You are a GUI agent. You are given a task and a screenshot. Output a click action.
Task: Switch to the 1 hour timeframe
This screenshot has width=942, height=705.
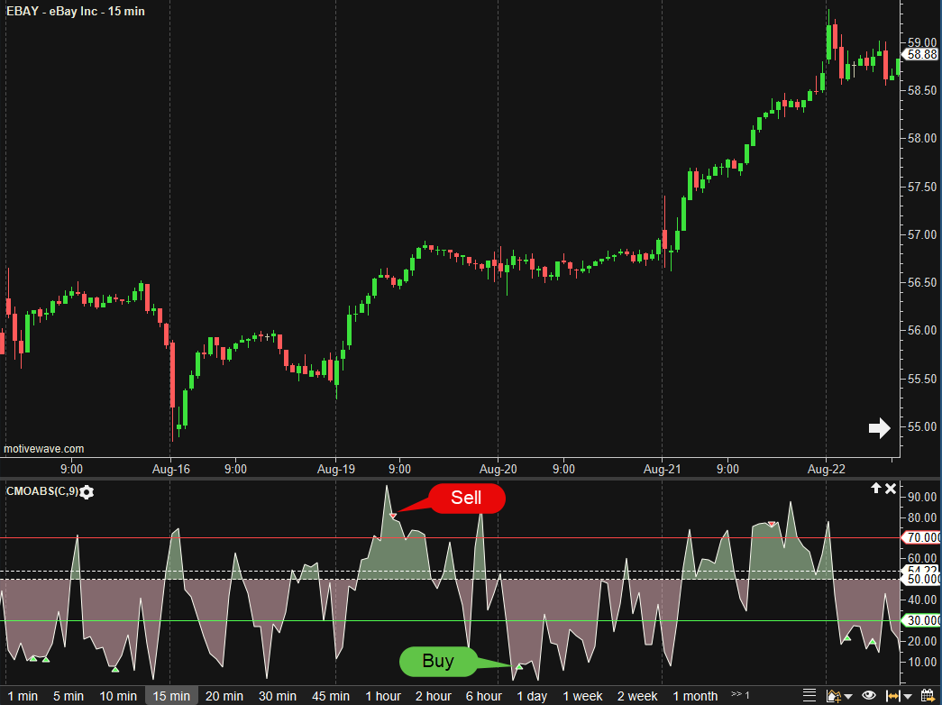point(383,696)
